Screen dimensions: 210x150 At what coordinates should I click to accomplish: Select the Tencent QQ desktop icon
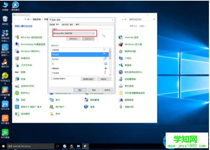pyautogui.click(x=5, y=63)
